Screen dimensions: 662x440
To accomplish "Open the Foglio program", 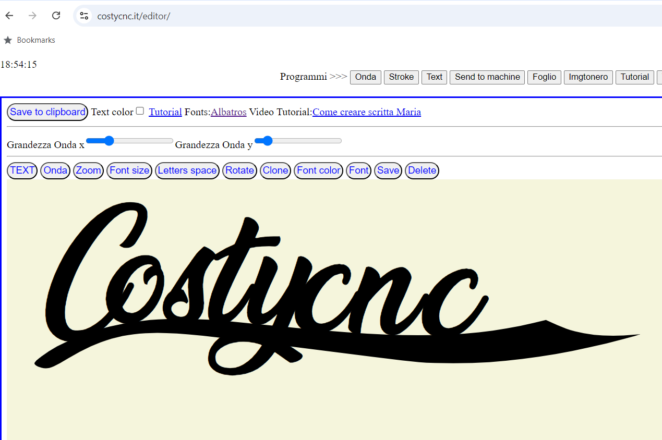I will click(x=544, y=77).
